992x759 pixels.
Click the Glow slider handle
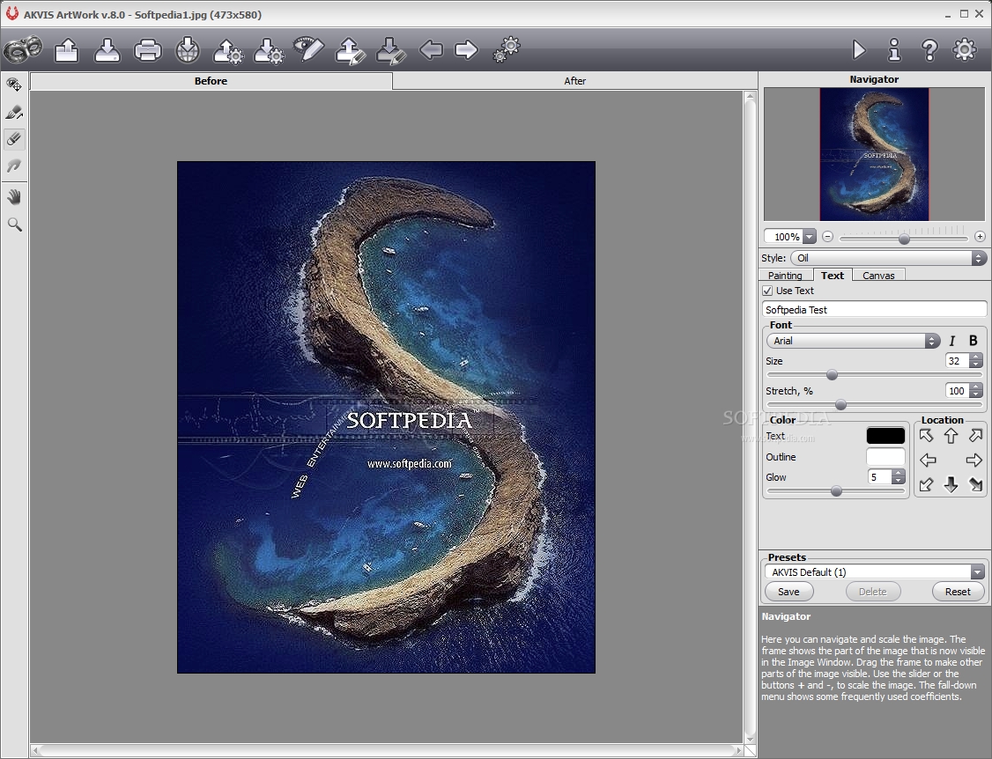pos(836,490)
